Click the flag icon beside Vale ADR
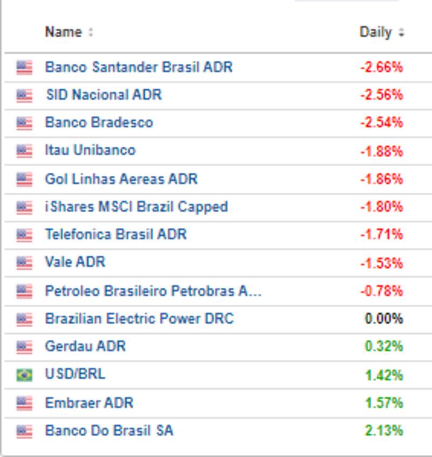The width and height of the screenshot is (432, 457). pos(24,263)
